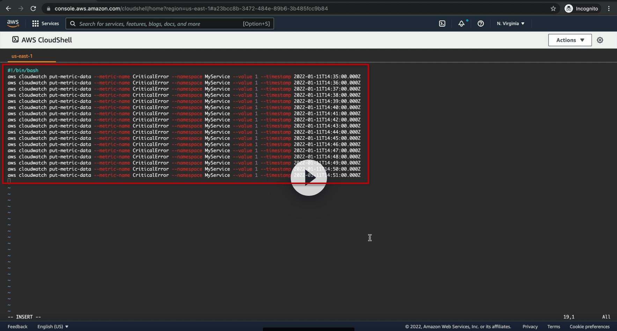The width and height of the screenshot is (617, 331).
Task: Click the timestamp 2022-01-11T14:43:00.000Z
Action: pos(327,126)
